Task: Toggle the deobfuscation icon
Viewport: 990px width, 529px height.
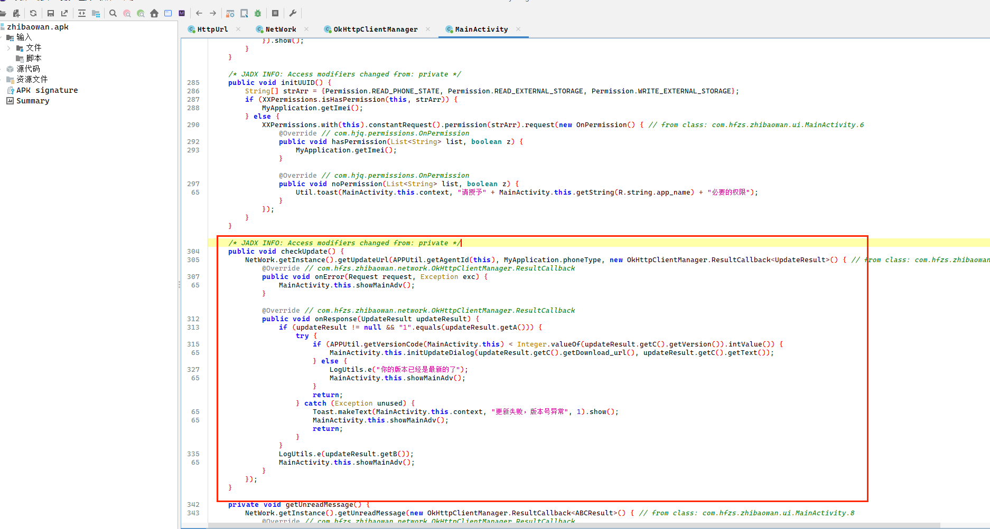Action: (x=230, y=13)
